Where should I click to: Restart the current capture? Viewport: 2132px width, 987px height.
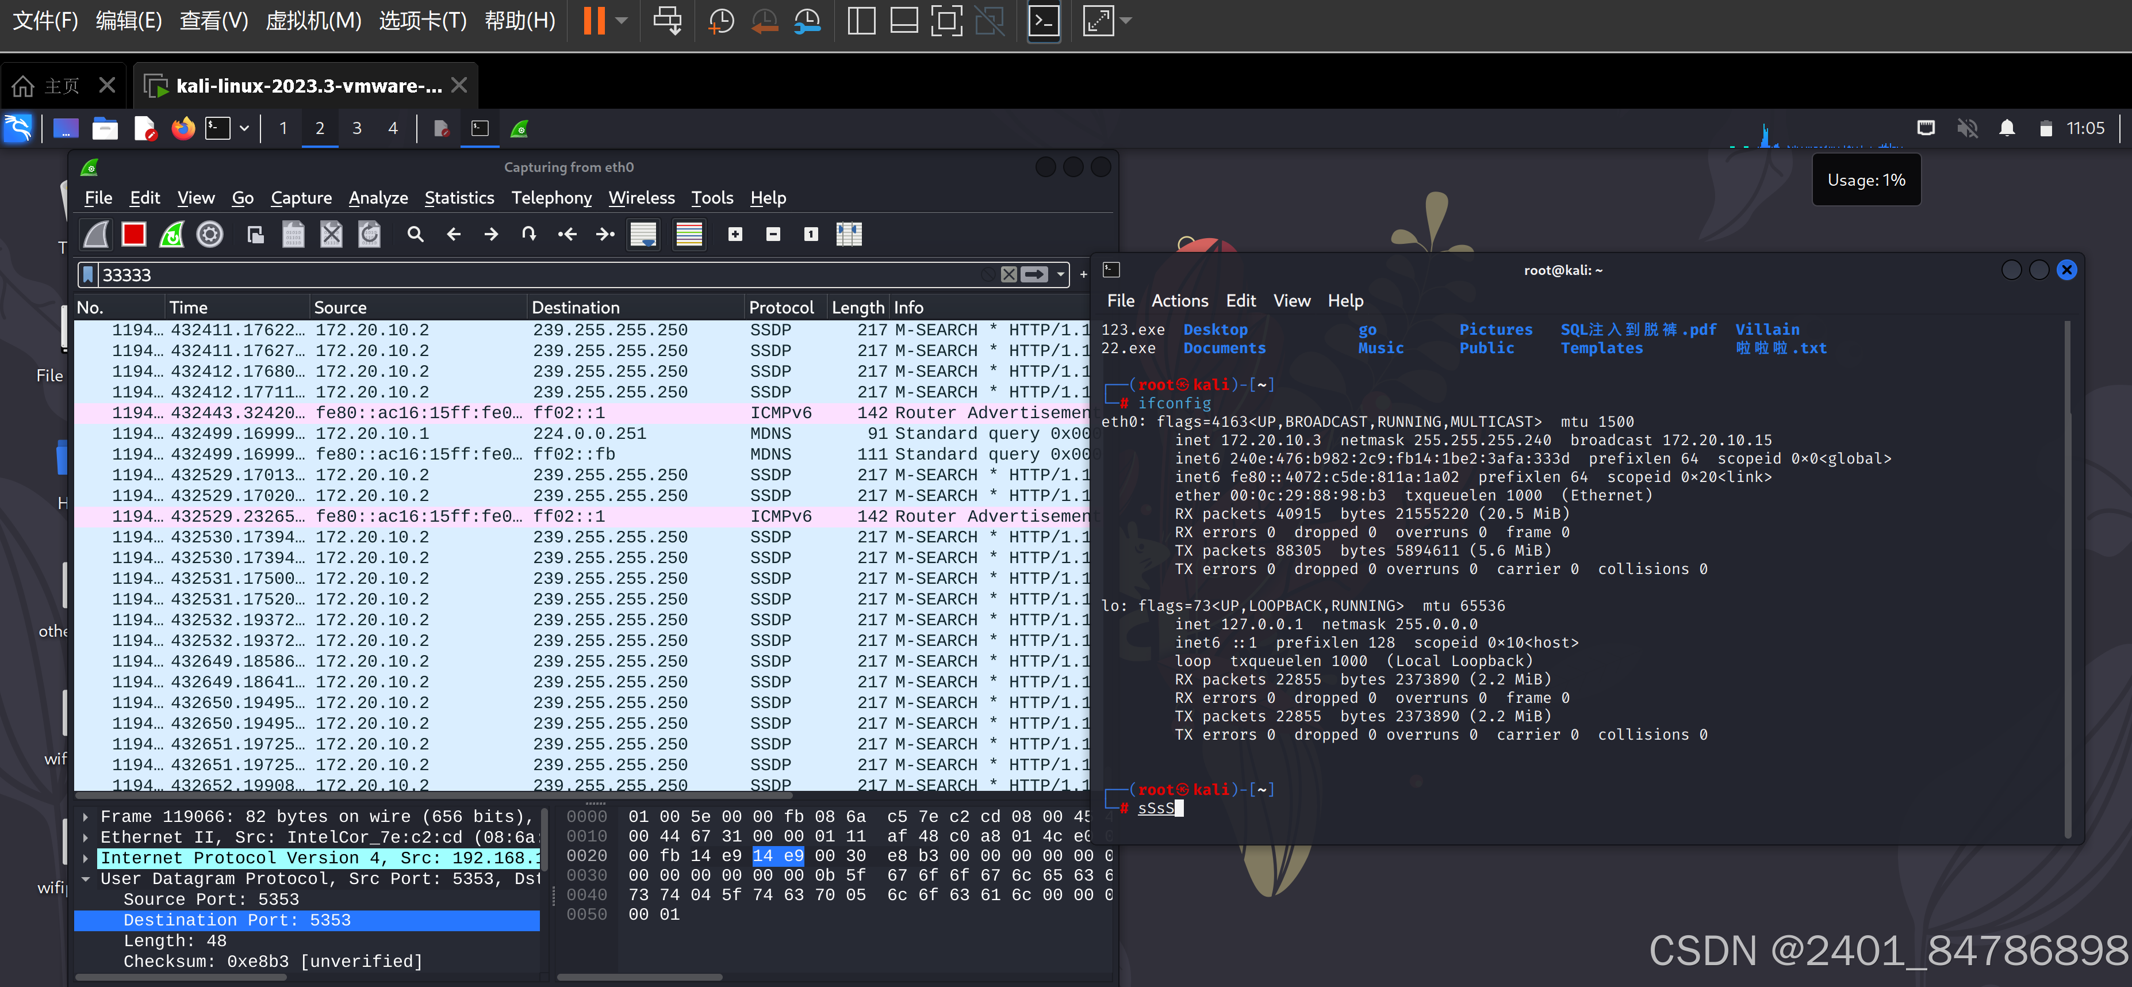tap(171, 234)
